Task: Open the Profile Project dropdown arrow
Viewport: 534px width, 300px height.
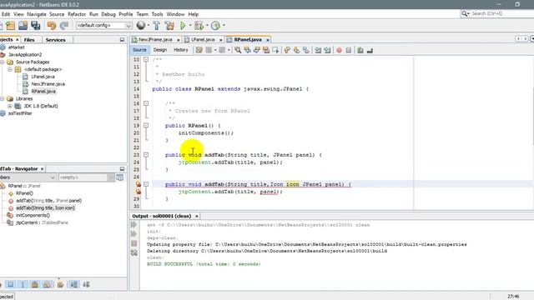Action: pos(224,26)
